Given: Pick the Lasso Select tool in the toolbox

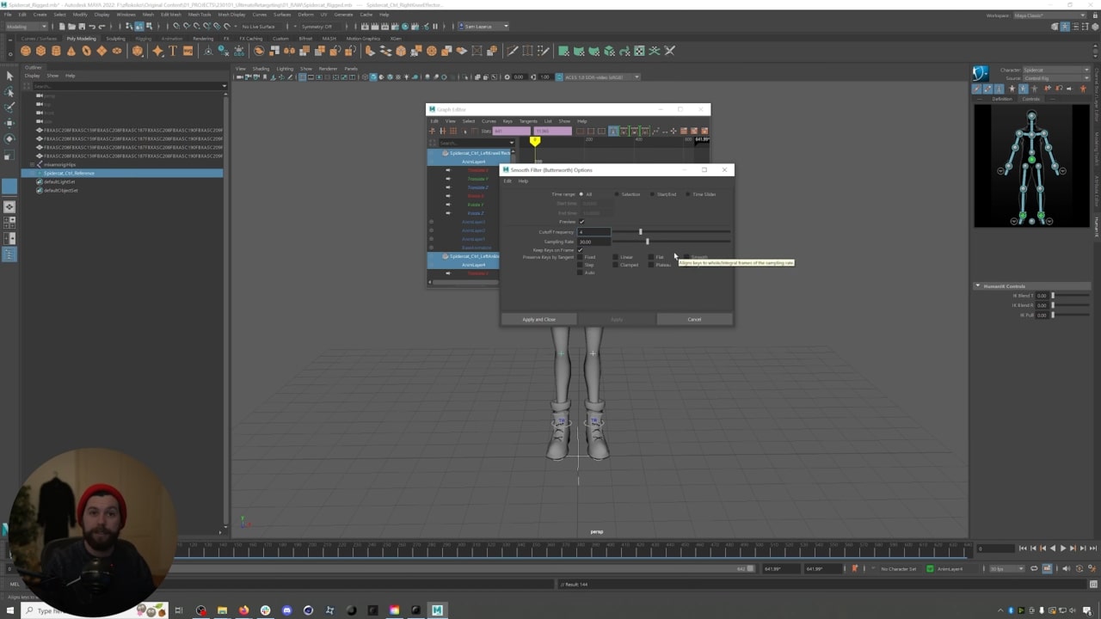Looking at the screenshot, I should [x=9, y=92].
